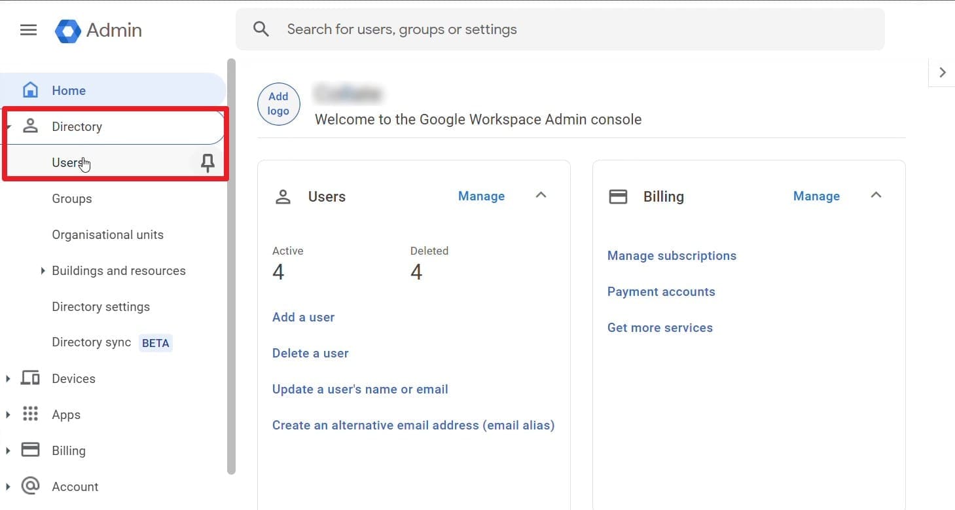Click Get more services link
This screenshot has height=510, width=955.
tap(660, 327)
